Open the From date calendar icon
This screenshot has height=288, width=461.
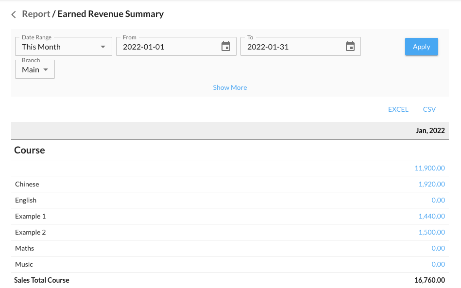pos(226,47)
